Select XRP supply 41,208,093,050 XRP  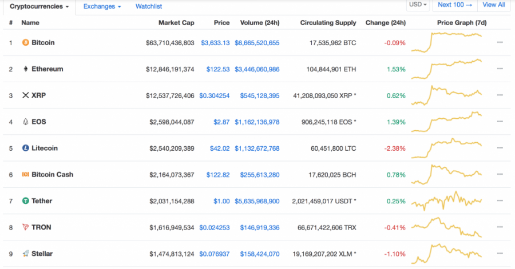324,96
